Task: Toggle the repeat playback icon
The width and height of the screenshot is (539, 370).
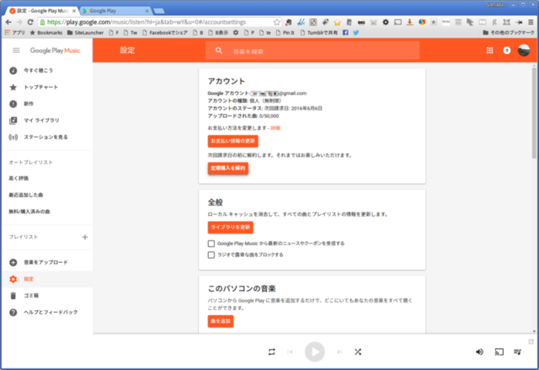Action: pos(271,351)
